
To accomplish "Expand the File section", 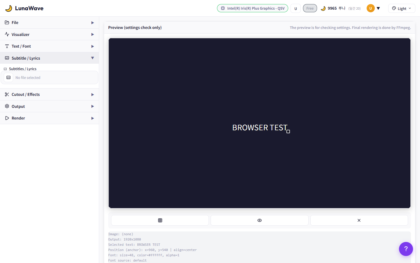I will click(x=50, y=23).
